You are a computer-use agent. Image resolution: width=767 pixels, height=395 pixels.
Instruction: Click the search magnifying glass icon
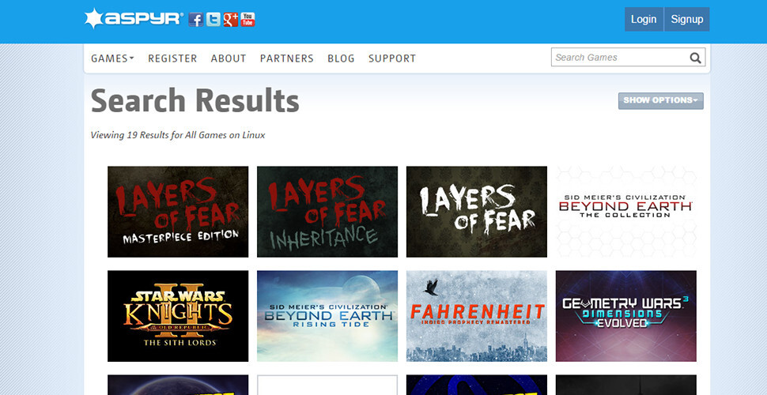(695, 58)
